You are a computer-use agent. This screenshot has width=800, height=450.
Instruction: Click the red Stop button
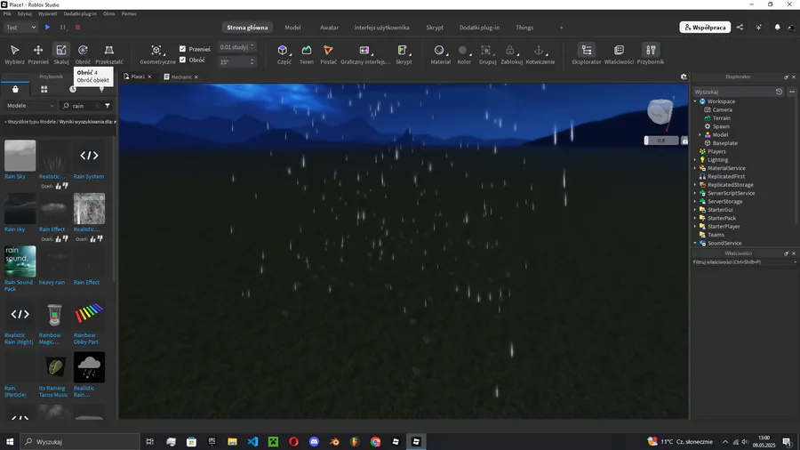78,27
